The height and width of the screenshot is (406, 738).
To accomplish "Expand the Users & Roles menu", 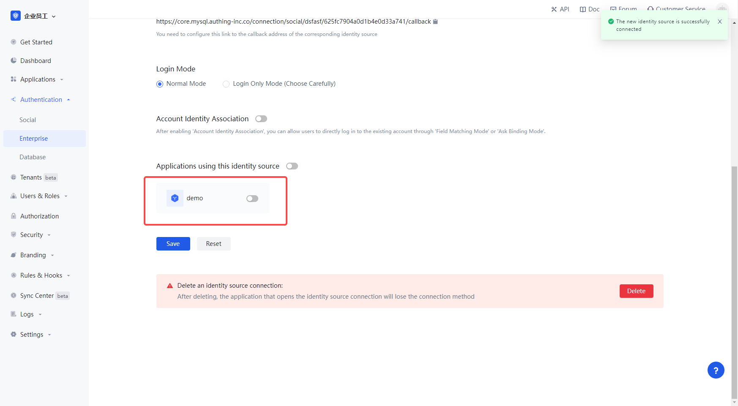I will pyautogui.click(x=40, y=196).
